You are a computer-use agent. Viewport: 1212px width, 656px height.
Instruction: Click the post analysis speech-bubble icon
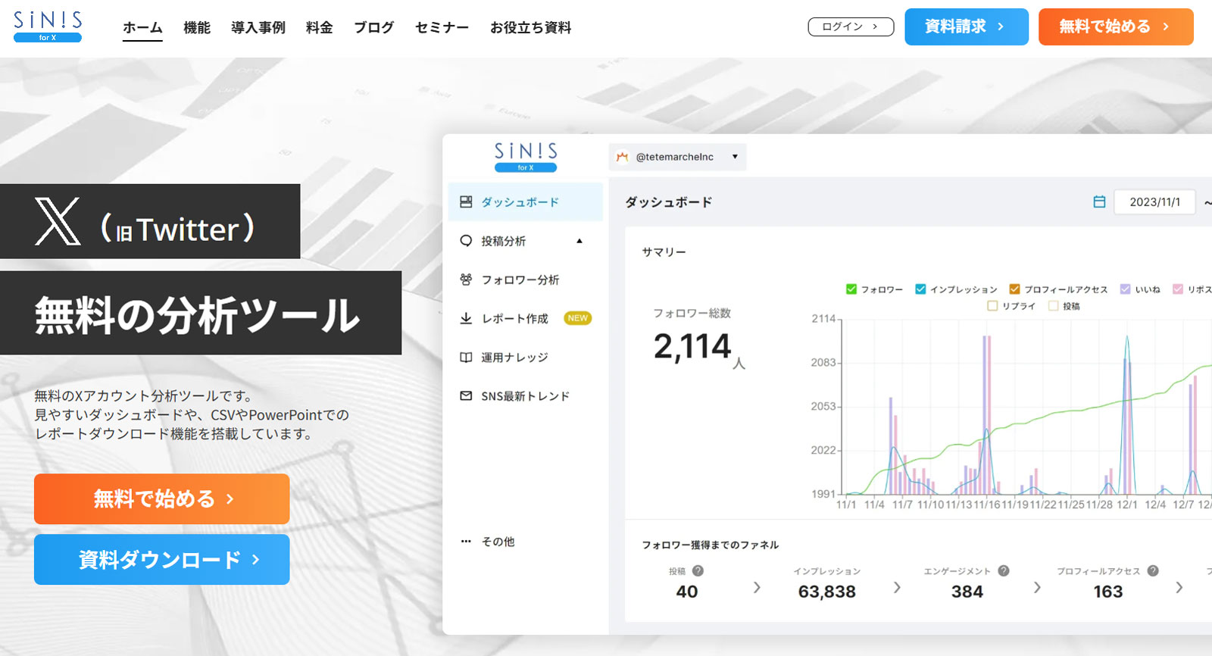(x=466, y=241)
